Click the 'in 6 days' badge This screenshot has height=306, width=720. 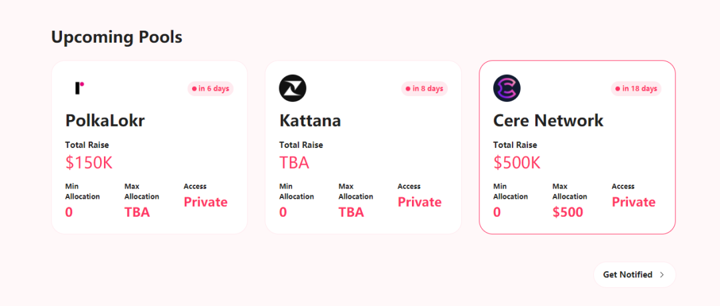coord(211,89)
